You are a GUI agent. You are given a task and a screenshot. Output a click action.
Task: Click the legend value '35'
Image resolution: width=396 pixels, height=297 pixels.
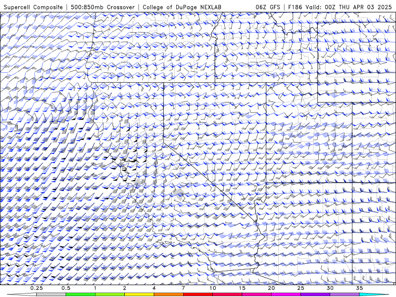359,288
